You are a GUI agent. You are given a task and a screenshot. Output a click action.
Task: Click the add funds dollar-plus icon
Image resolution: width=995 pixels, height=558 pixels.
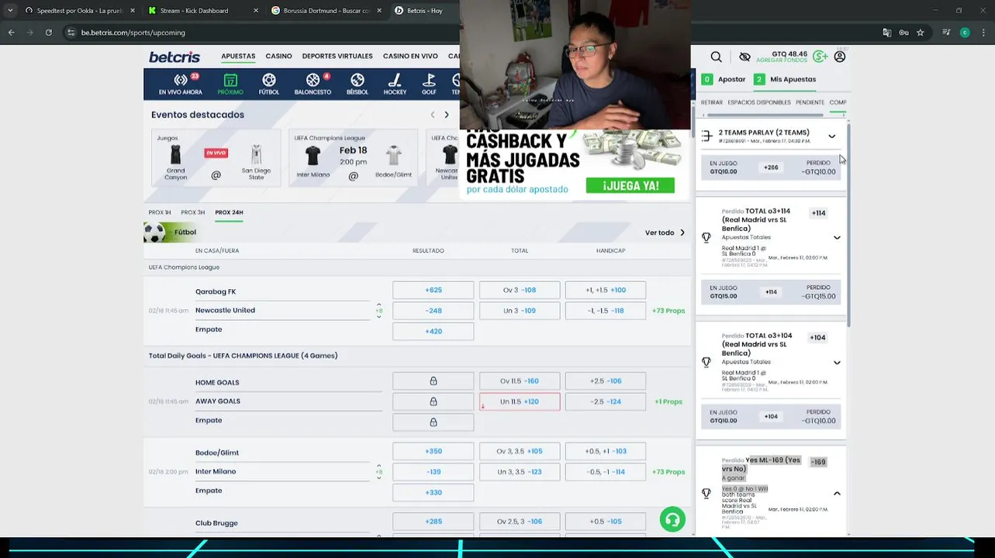821,57
